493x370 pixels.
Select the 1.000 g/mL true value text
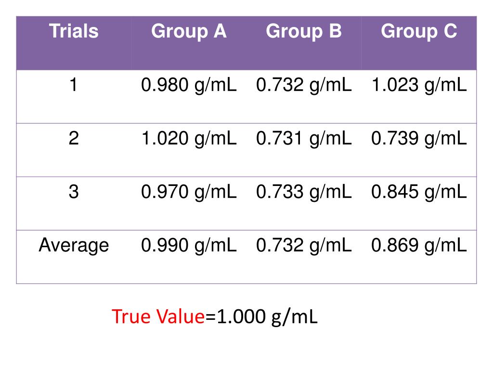coord(267,317)
